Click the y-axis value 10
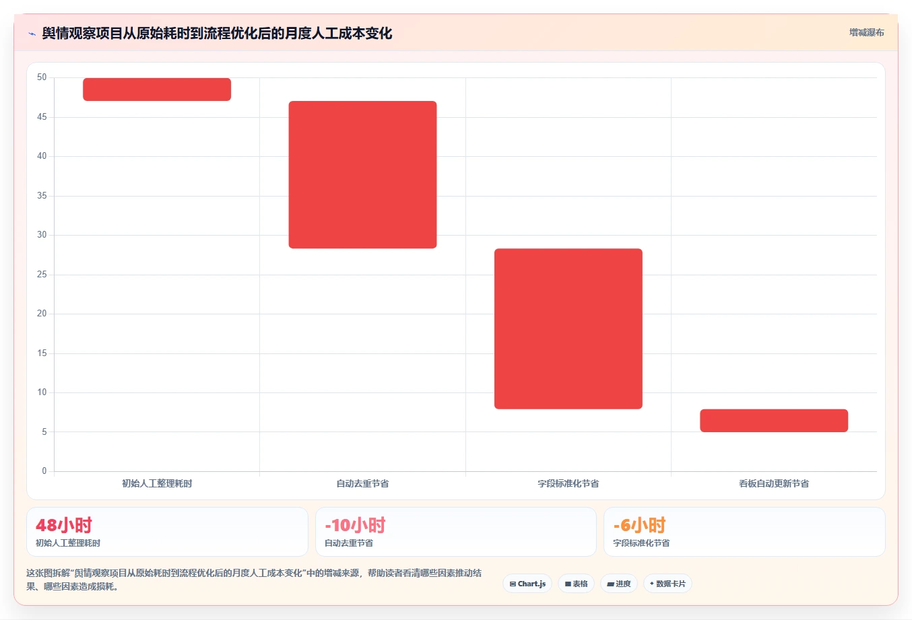The image size is (912, 620). pos(42,392)
